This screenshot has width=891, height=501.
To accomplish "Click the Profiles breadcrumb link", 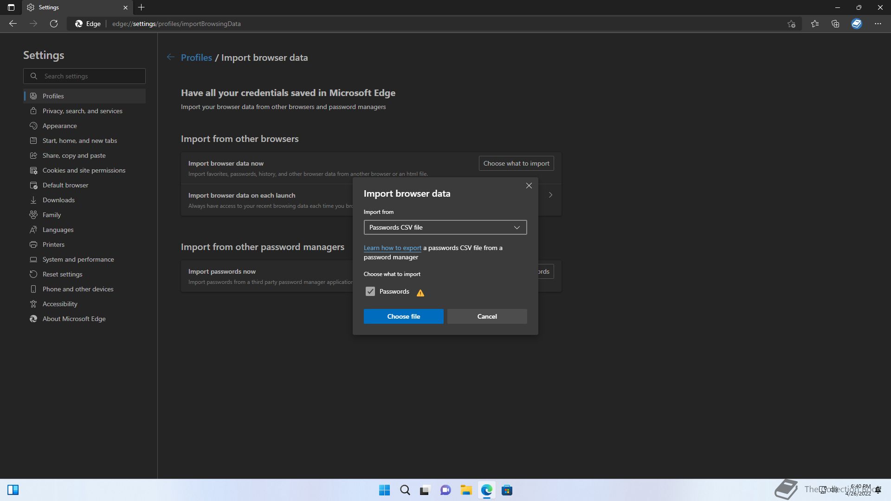I will click(196, 58).
